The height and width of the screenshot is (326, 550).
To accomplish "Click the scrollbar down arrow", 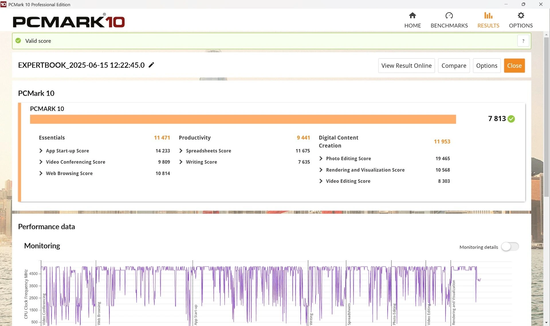I will [x=547, y=323].
